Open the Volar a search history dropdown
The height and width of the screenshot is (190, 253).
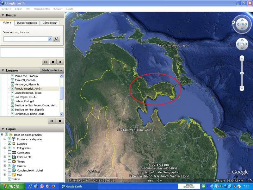(x=50, y=39)
